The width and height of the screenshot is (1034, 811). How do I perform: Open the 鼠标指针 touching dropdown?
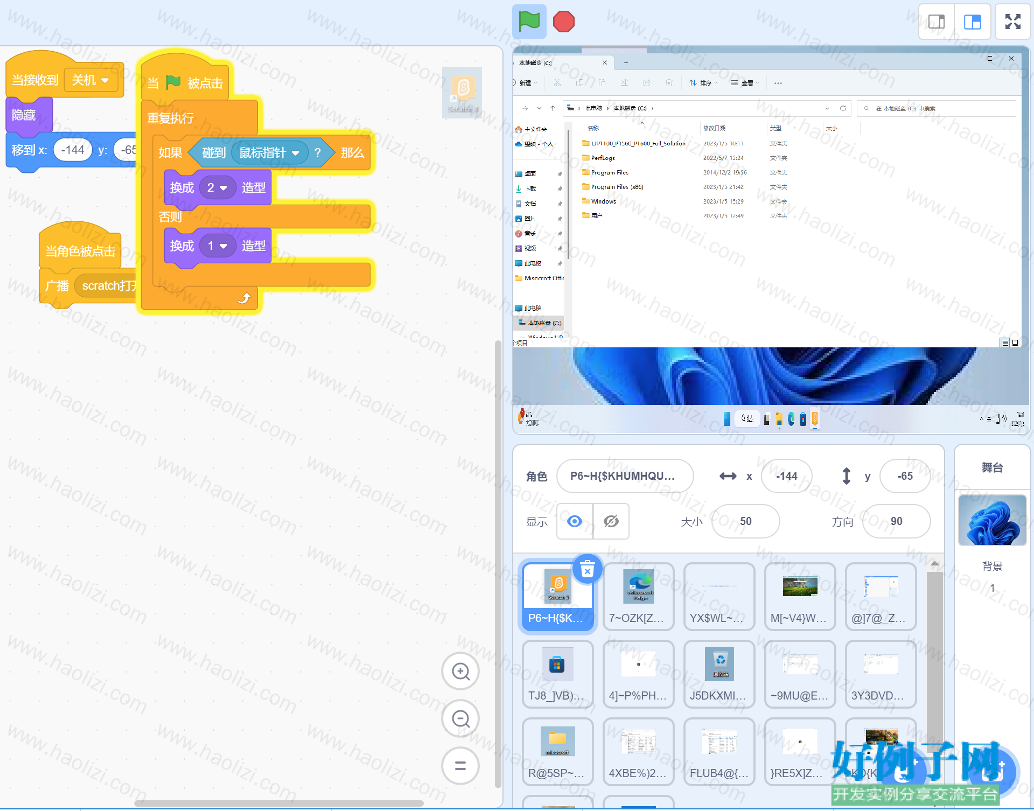pyautogui.click(x=269, y=153)
